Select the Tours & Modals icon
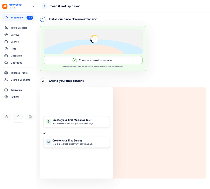The image size is (210, 189). (x=6, y=28)
